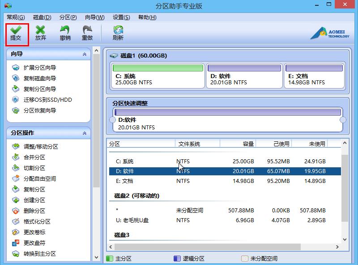
Task: Open the 磁盘(D) menu
Action: 42,17
